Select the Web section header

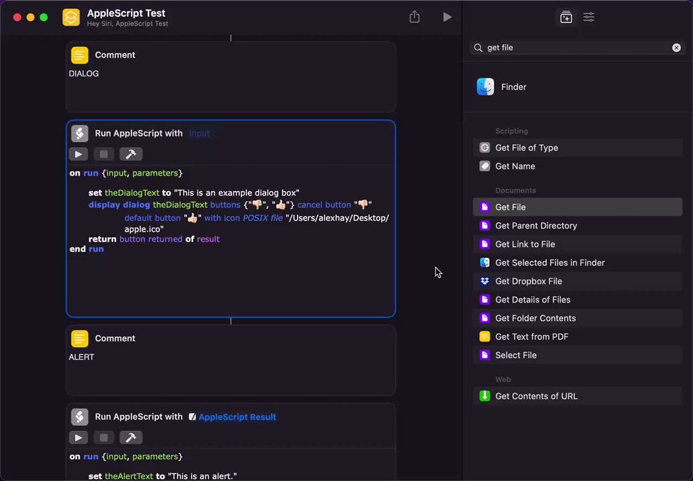coord(503,379)
